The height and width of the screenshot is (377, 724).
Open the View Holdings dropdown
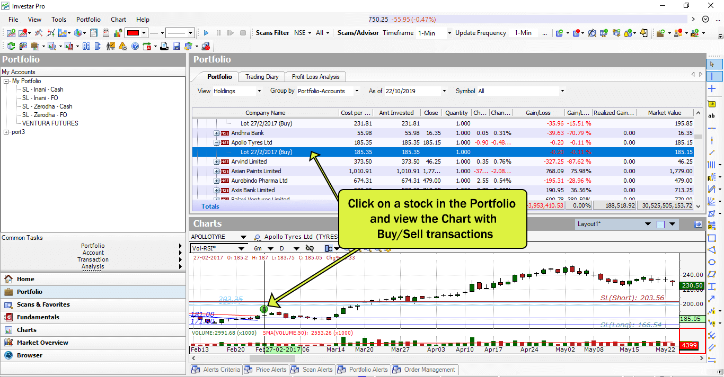259,91
